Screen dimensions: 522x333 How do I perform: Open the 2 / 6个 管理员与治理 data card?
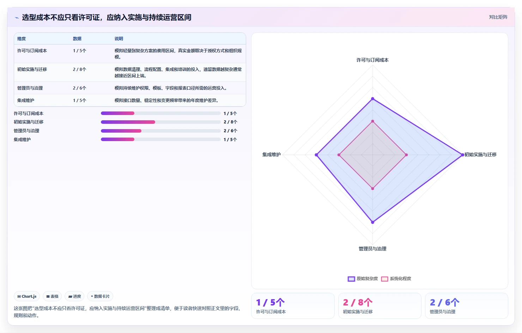click(467, 306)
